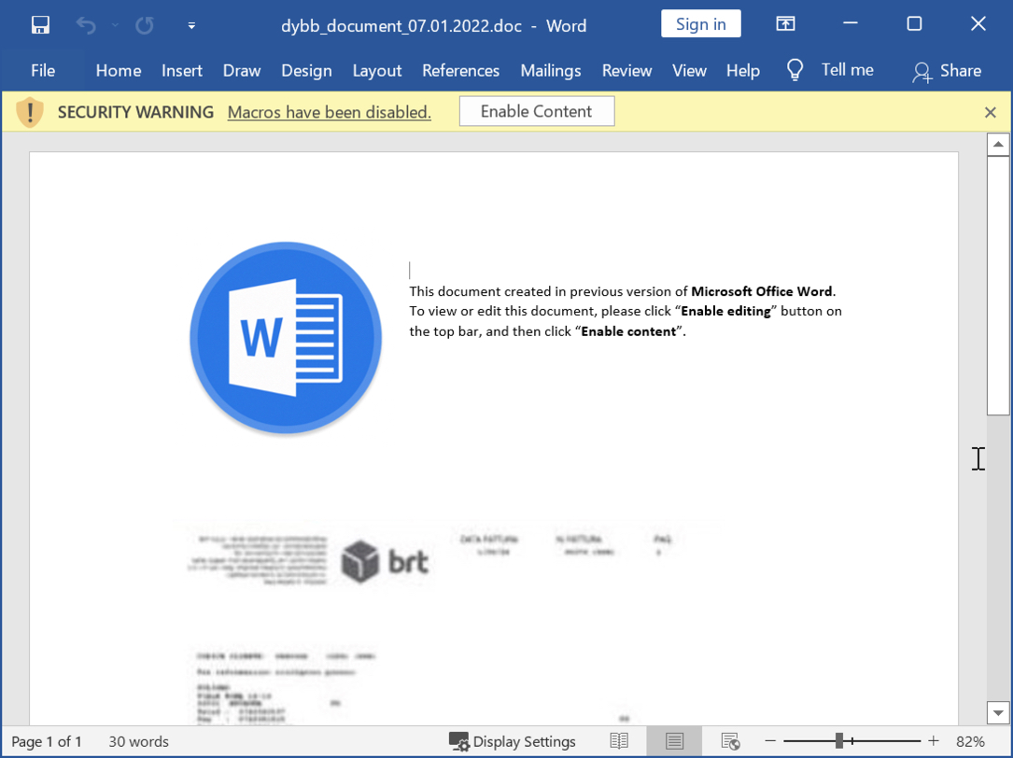Share the document
Screen dimensions: 1013x758
click(x=947, y=71)
